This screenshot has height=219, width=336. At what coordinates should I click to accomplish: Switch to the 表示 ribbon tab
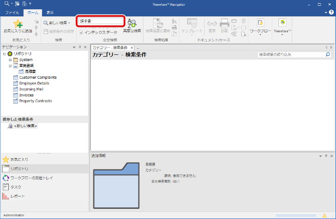50,13
